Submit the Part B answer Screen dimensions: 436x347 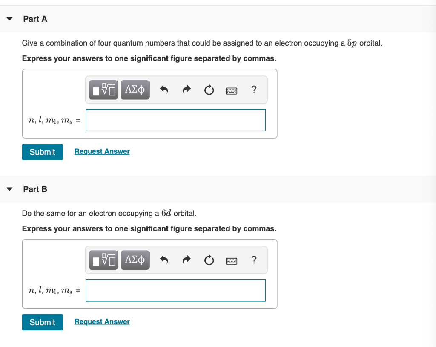tap(42, 322)
